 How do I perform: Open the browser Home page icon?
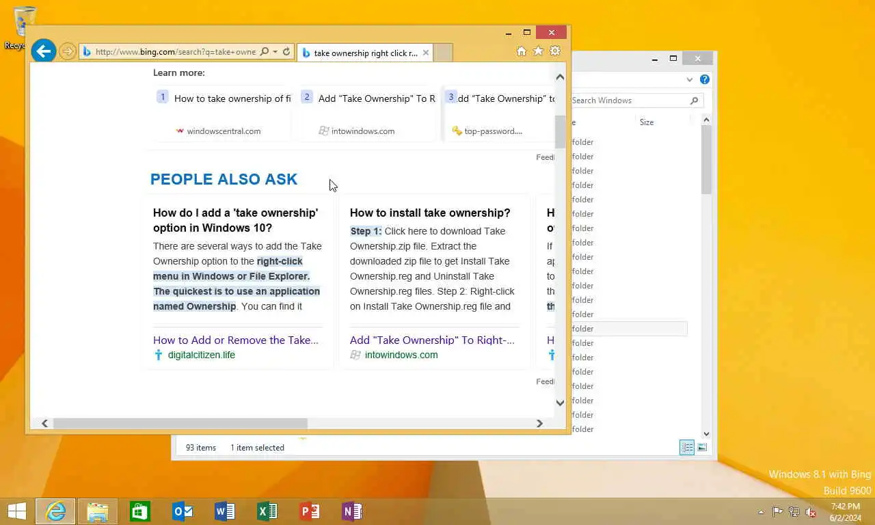click(521, 51)
